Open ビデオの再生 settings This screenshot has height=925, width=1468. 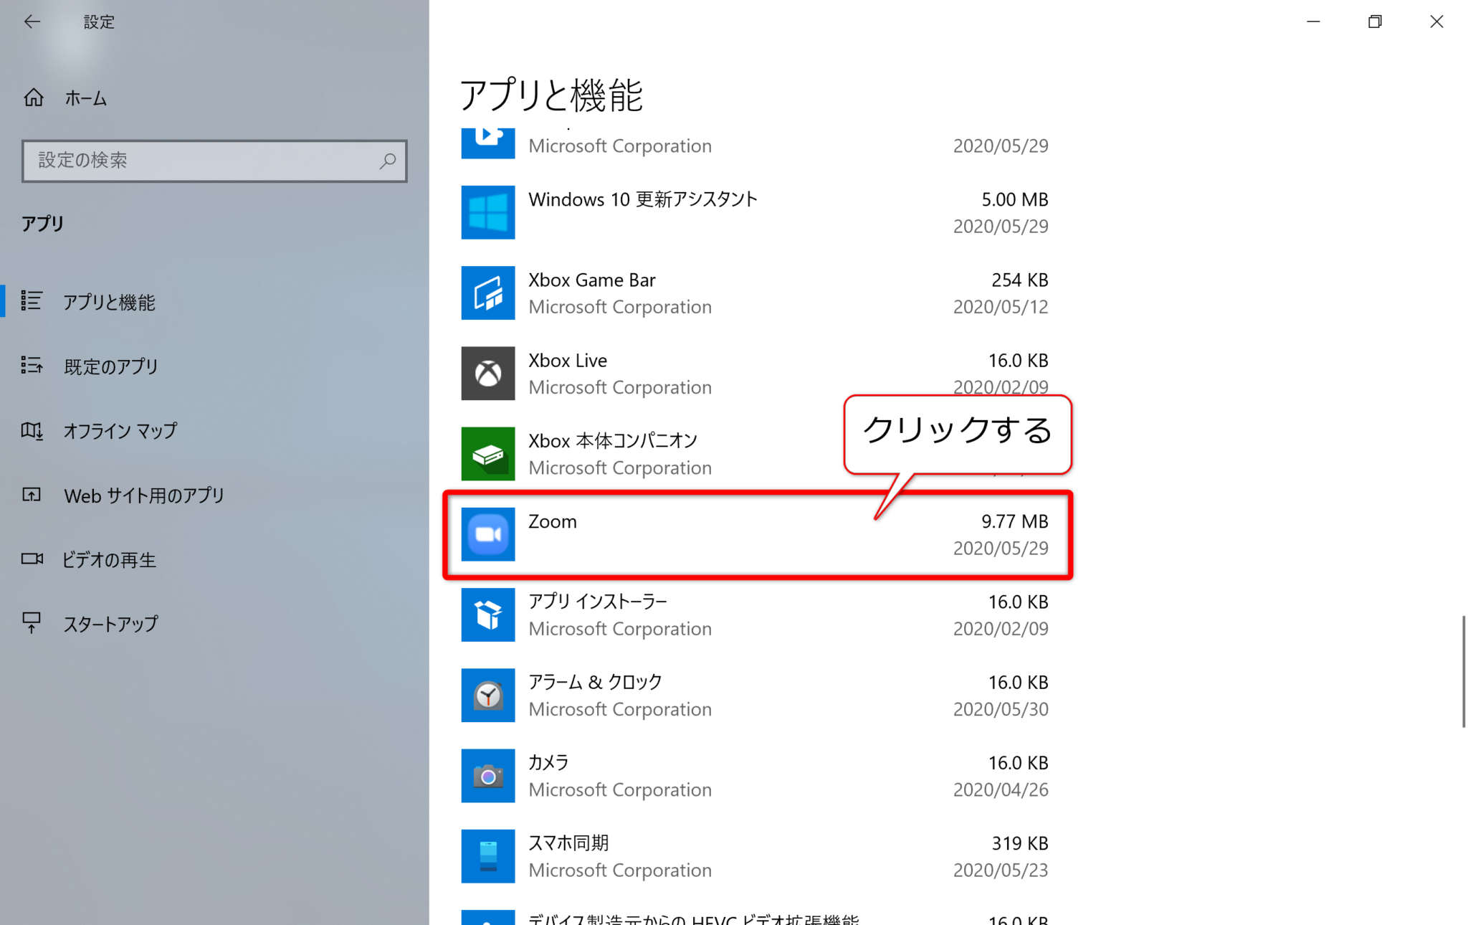[x=110, y=559]
